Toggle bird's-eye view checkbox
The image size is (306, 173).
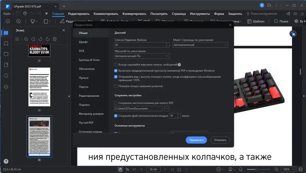tap(116, 77)
